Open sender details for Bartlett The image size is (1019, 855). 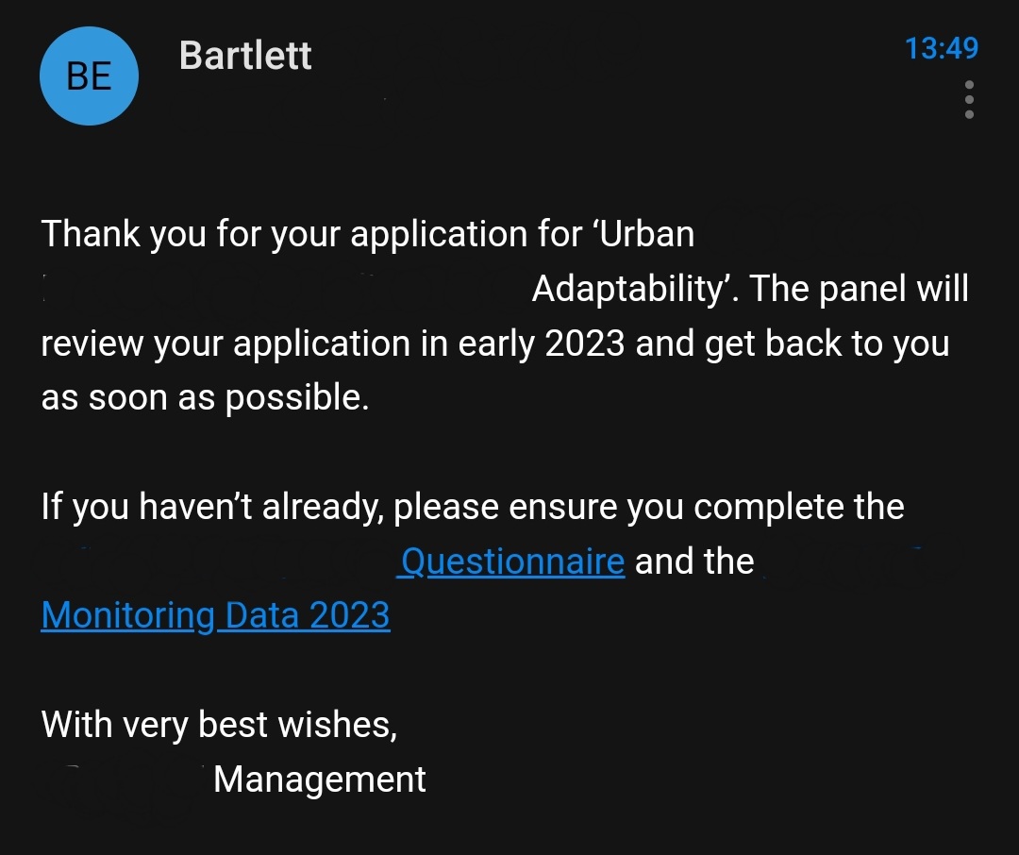tap(245, 56)
